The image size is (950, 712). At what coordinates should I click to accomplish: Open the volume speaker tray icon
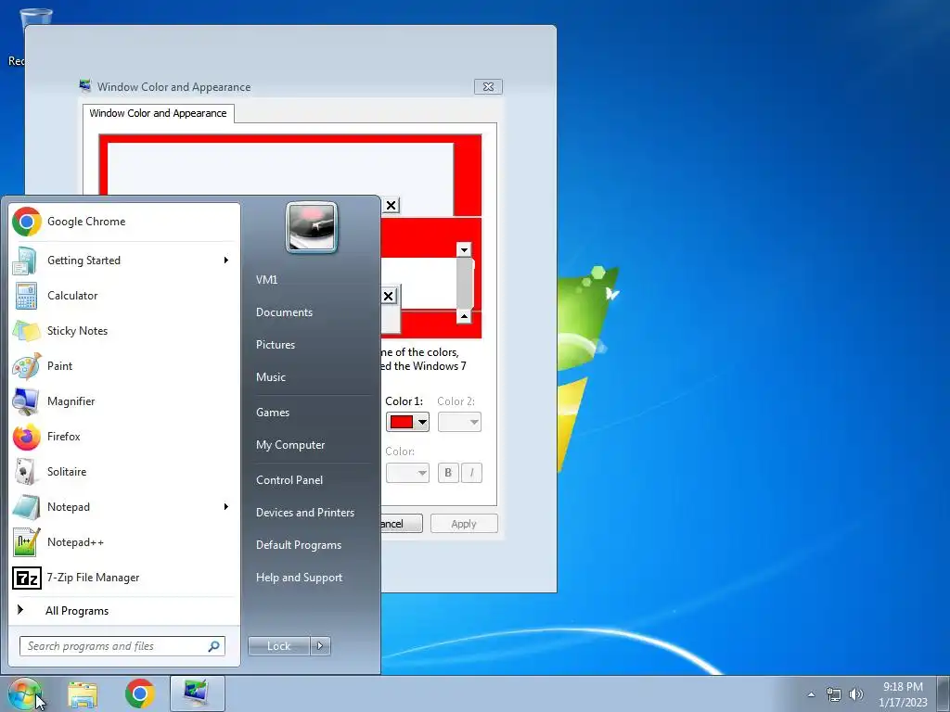pos(856,694)
